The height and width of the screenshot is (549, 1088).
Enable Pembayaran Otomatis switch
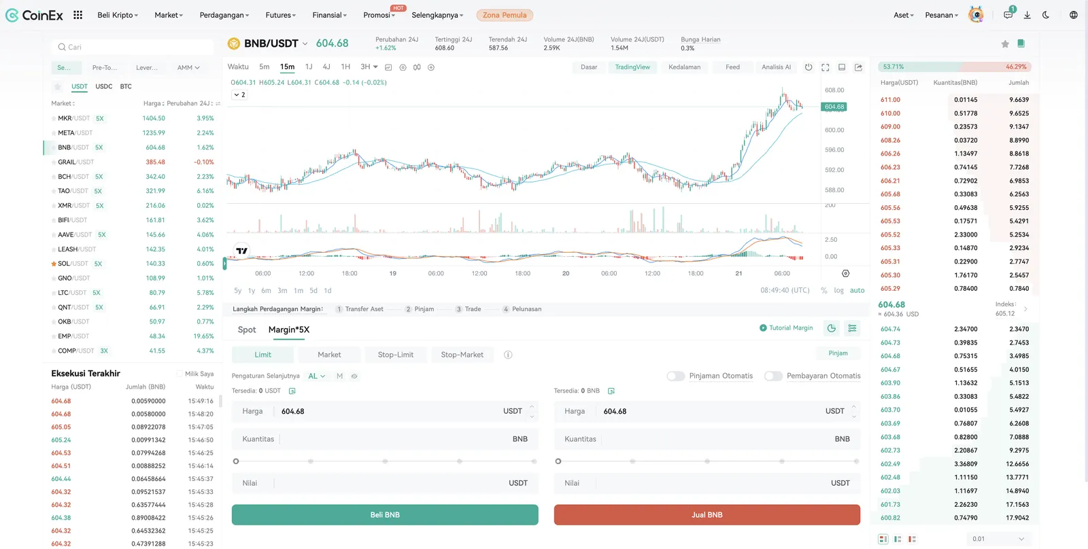(773, 376)
